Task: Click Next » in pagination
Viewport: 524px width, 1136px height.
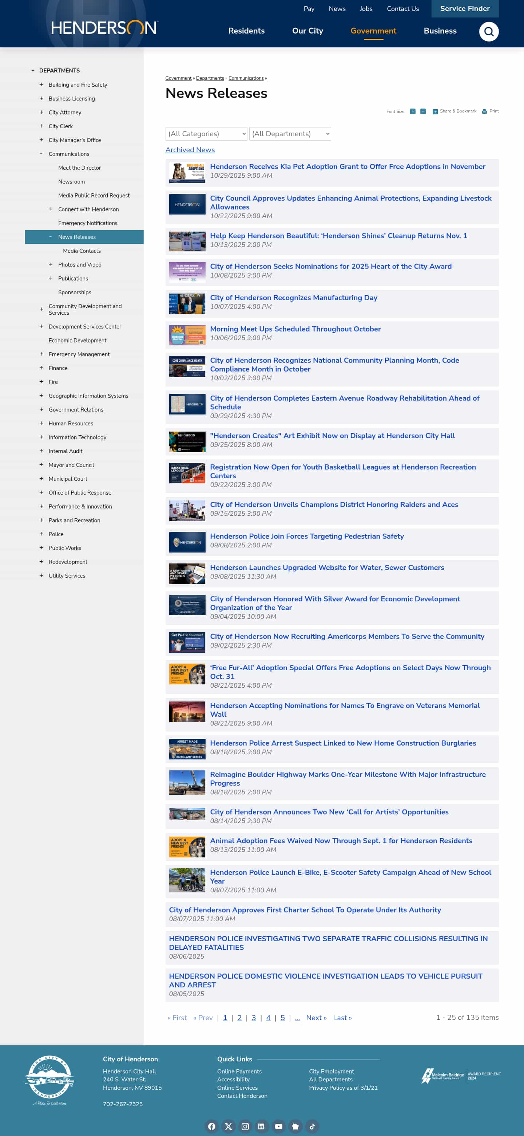Action: [316, 1017]
